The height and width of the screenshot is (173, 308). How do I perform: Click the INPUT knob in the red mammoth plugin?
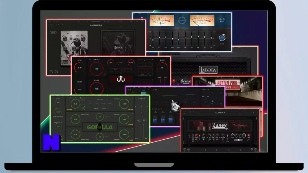79,68
